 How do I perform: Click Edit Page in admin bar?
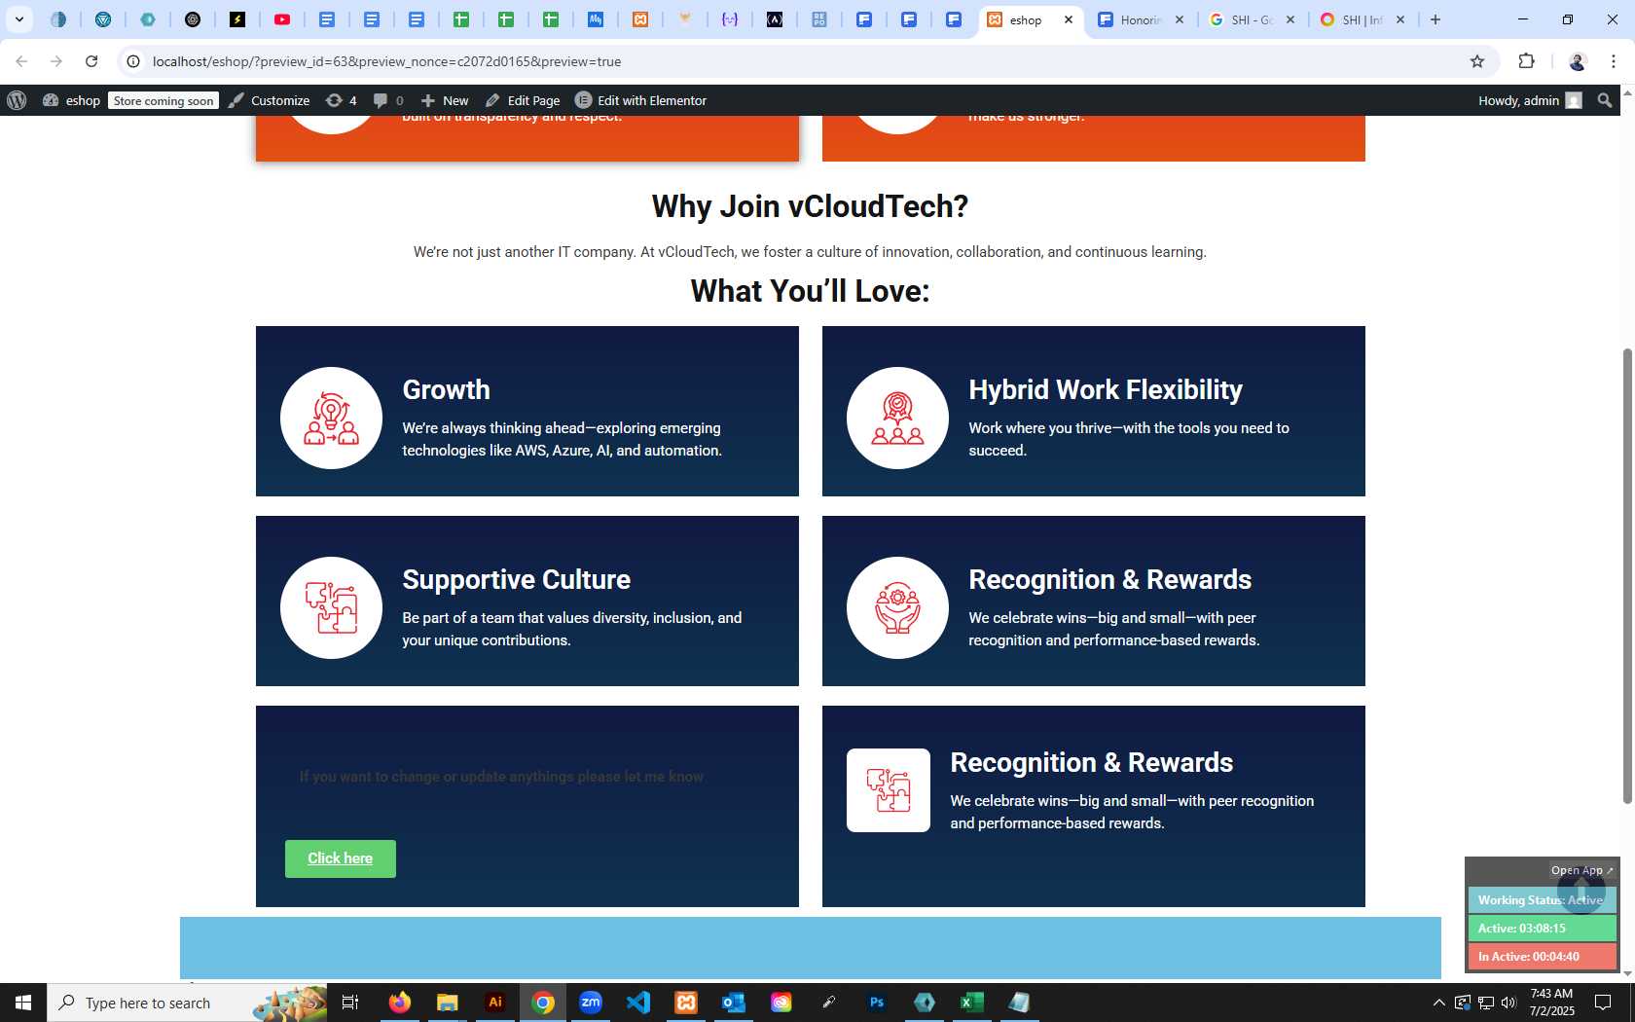(523, 100)
